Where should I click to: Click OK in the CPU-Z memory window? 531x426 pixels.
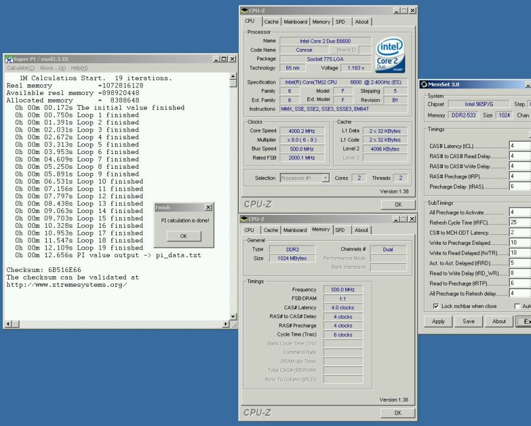pos(398,413)
